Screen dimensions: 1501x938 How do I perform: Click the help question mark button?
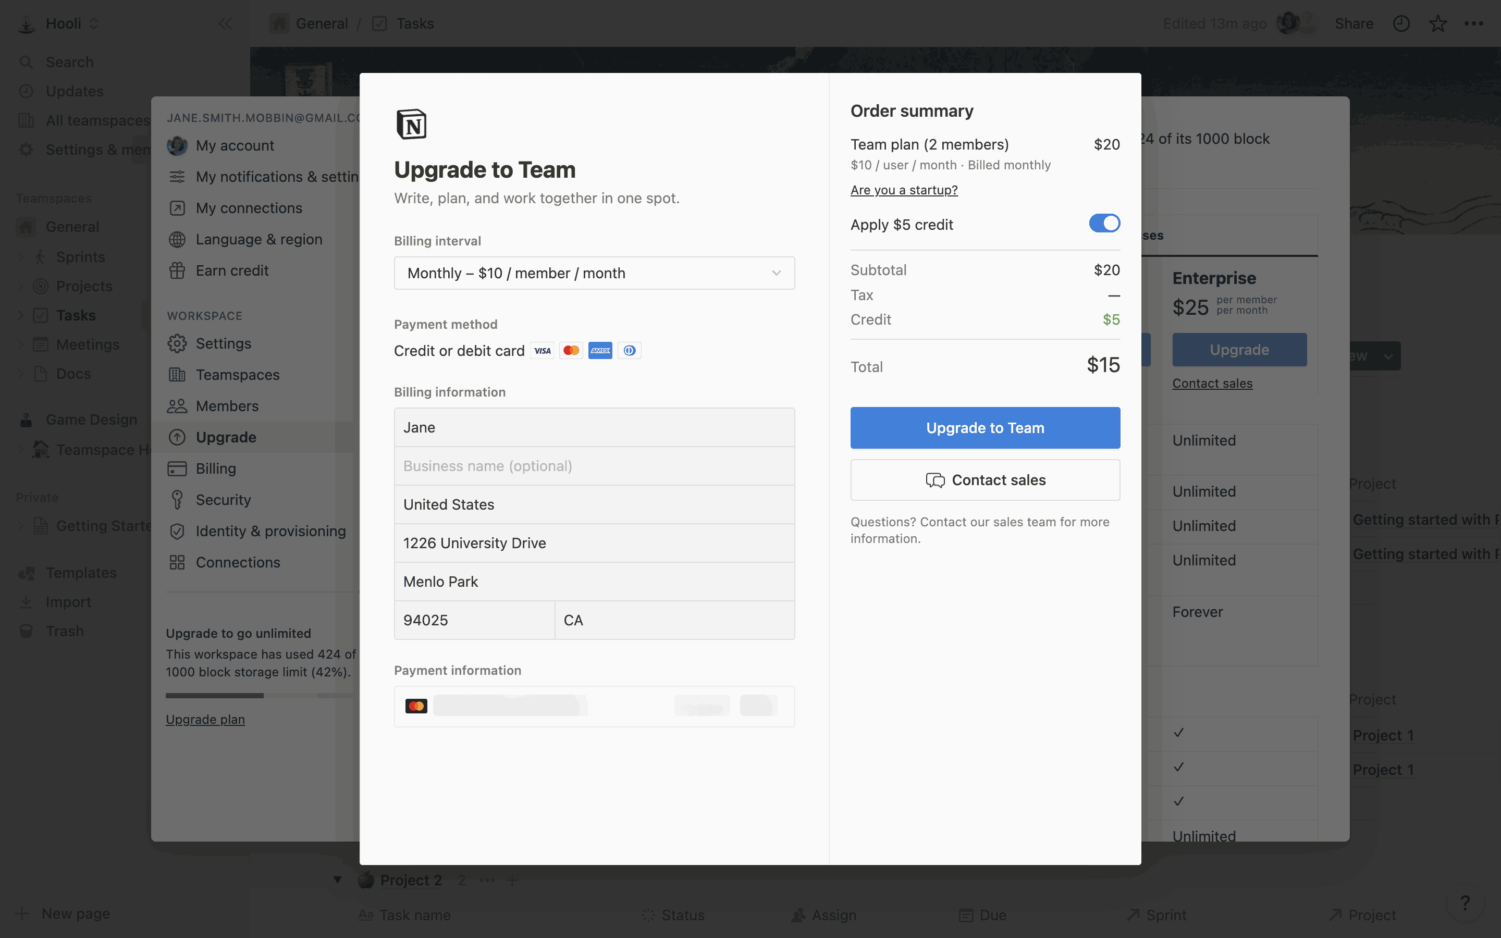(x=1465, y=903)
